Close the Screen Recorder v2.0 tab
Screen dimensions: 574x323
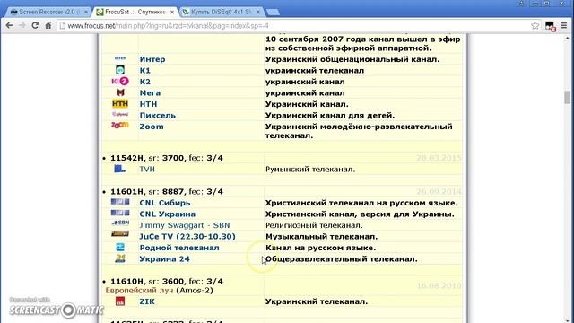coord(86,12)
